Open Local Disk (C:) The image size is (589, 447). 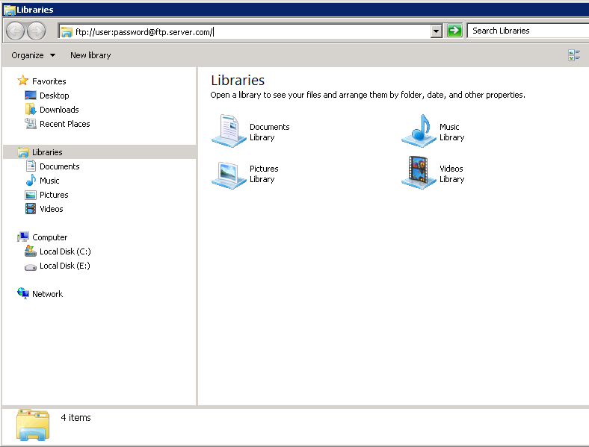(65, 251)
